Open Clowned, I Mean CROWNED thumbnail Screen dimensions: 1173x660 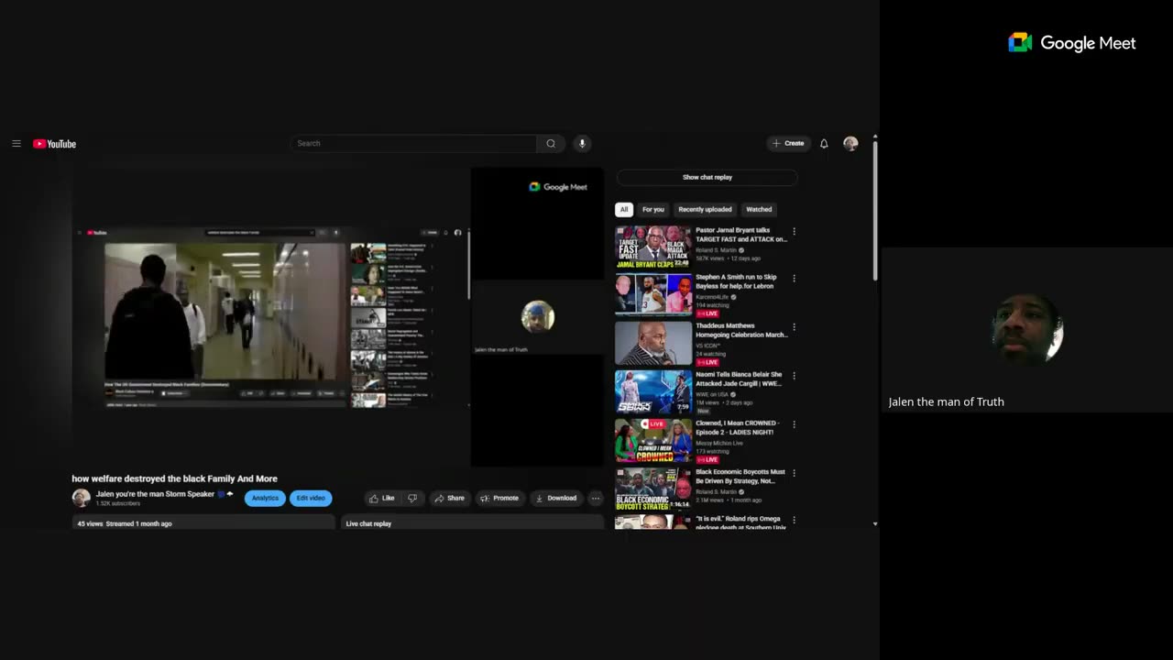(x=653, y=441)
